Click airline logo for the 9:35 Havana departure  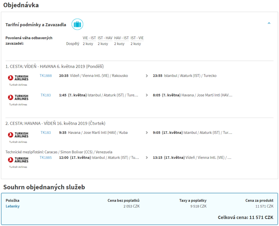[x=18, y=135]
